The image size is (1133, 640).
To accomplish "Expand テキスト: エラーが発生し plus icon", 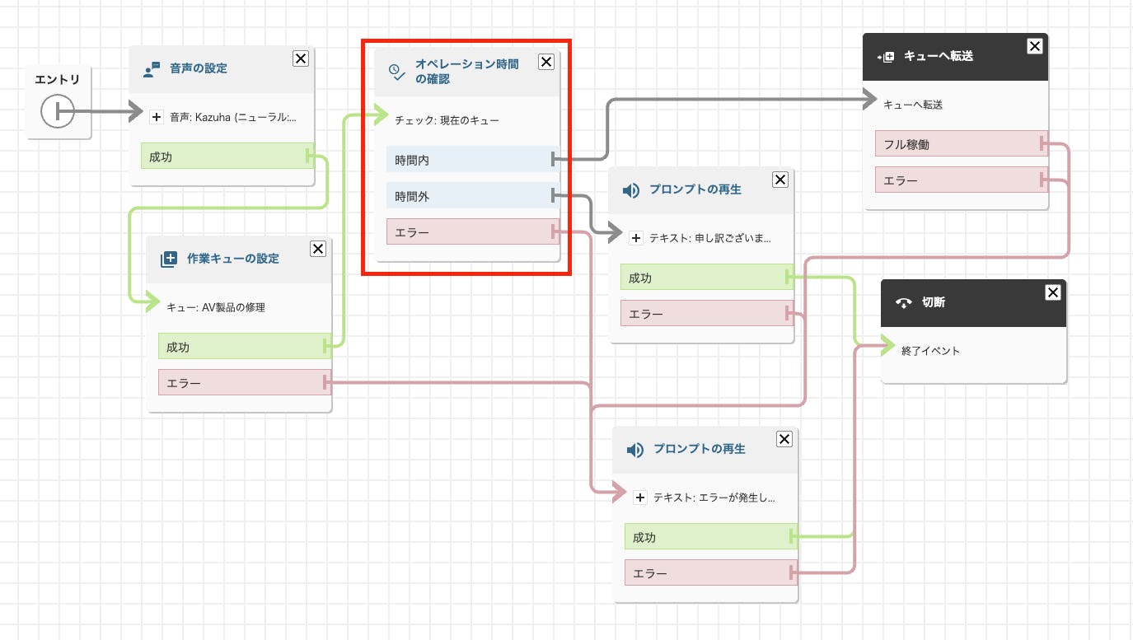I will coord(639,498).
